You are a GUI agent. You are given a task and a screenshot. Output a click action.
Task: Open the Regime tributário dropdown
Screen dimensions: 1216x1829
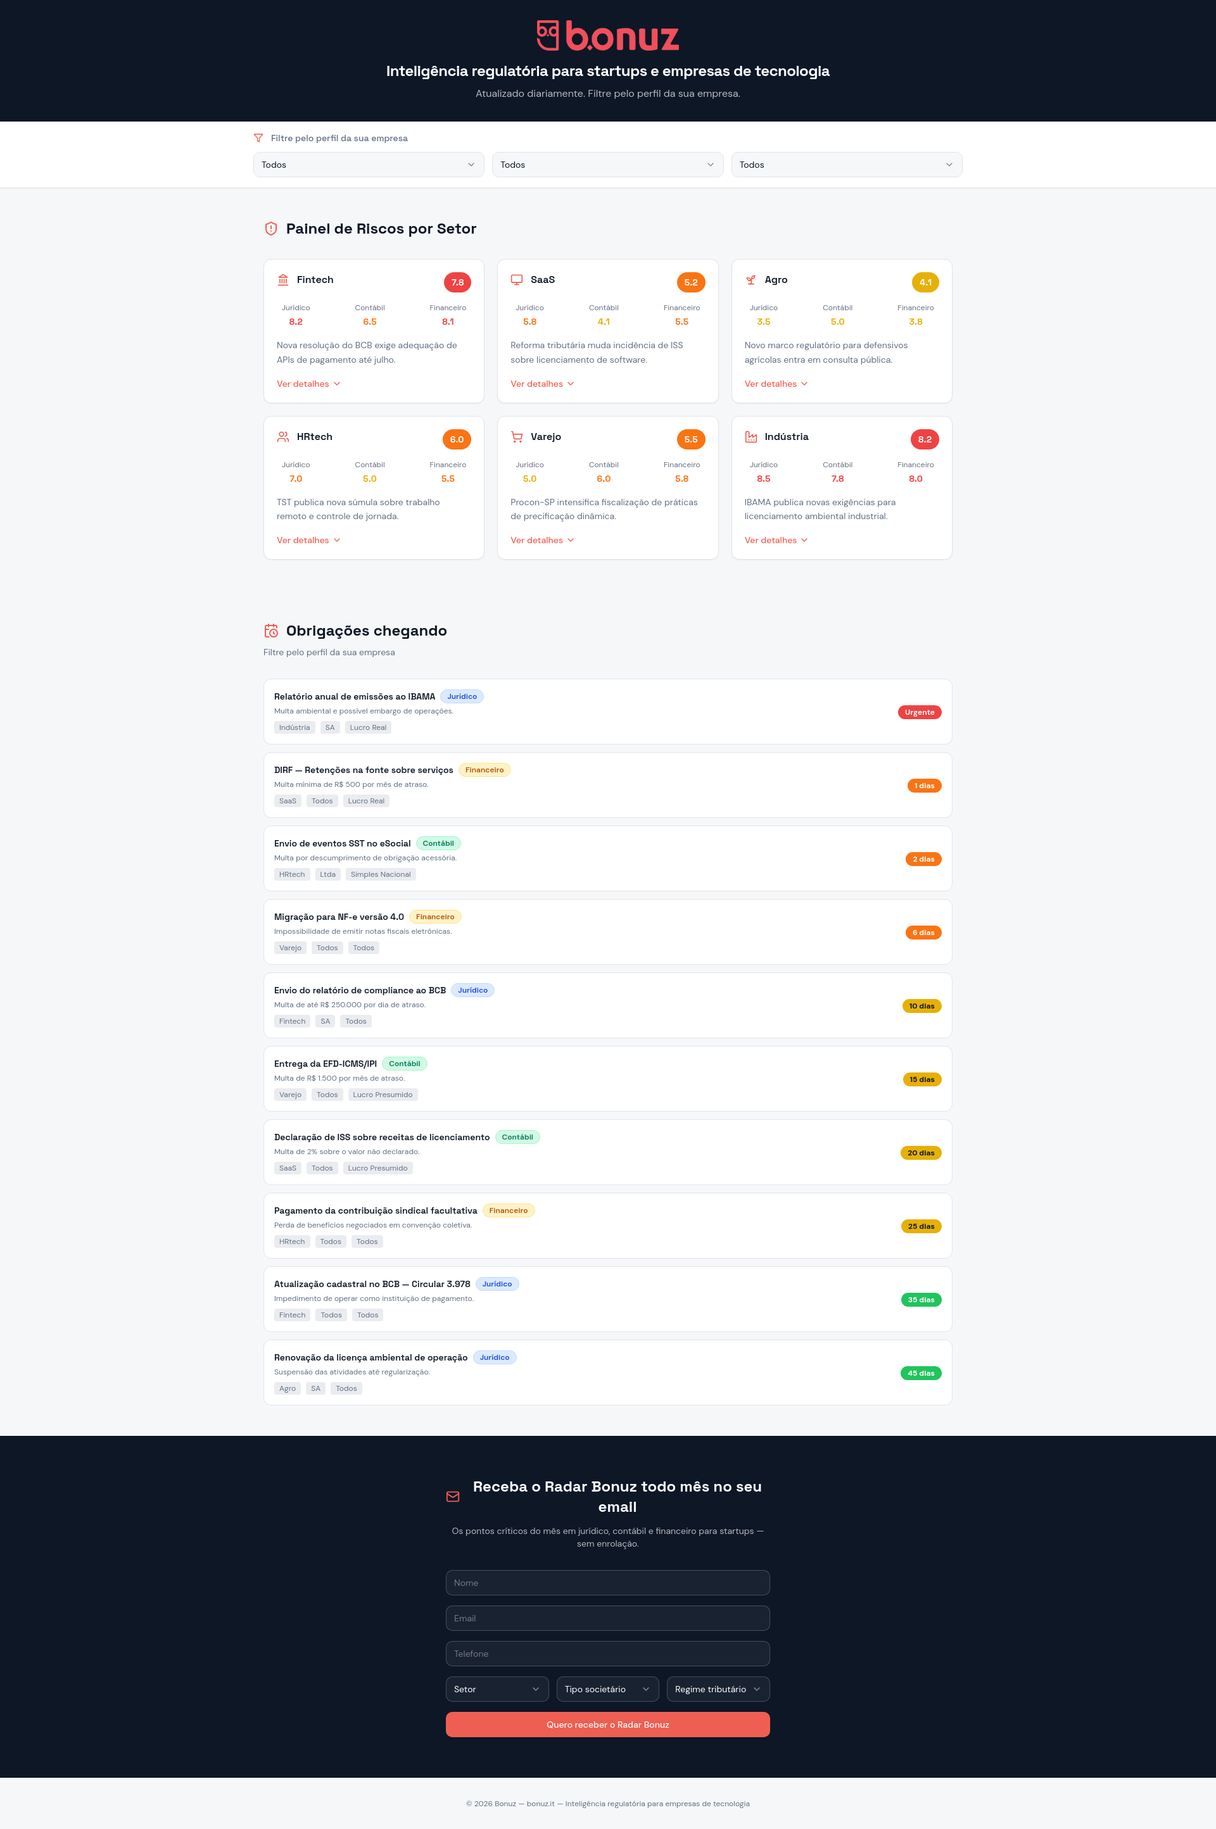pyautogui.click(x=718, y=1688)
